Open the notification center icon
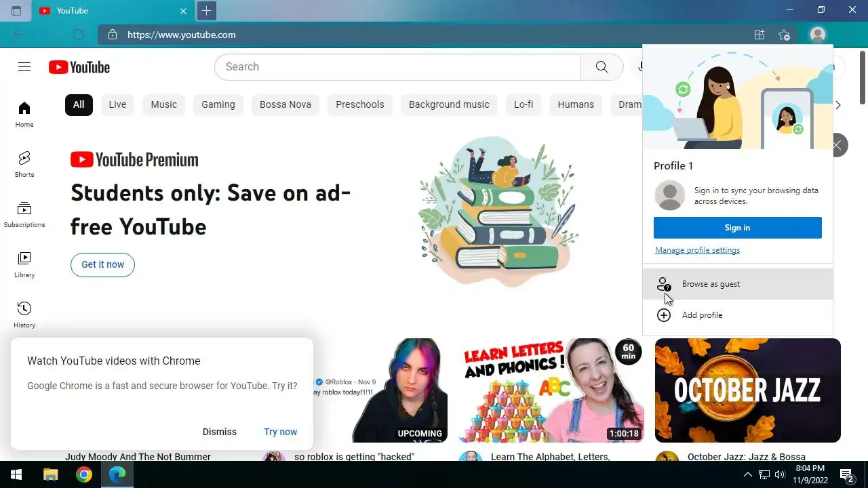Image resolution: width=868 pixels, height=488 pixels. click(x=846, y=474)
